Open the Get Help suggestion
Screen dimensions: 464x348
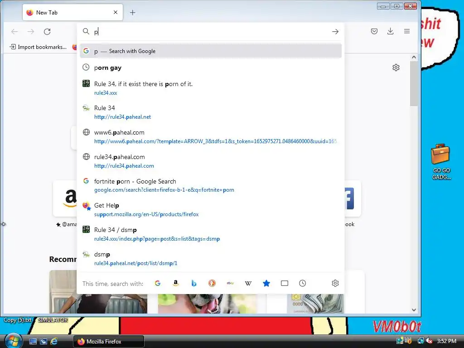tap(211, 209)
